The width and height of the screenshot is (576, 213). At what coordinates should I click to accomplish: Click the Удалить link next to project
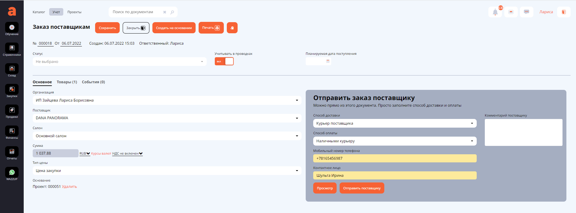69,187
